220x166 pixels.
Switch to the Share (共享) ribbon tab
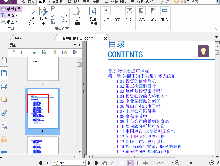click(x=105, y=2)
